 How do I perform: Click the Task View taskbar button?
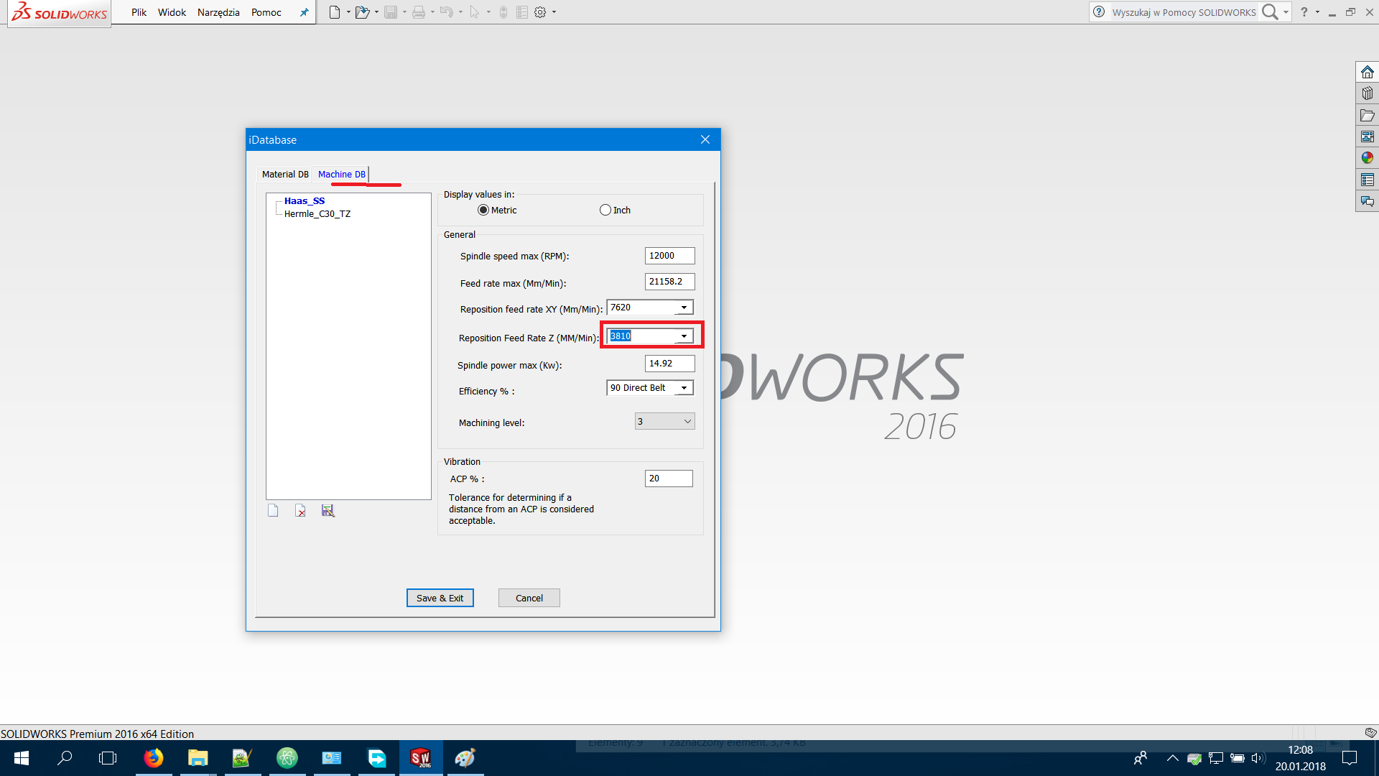point(108,758)
